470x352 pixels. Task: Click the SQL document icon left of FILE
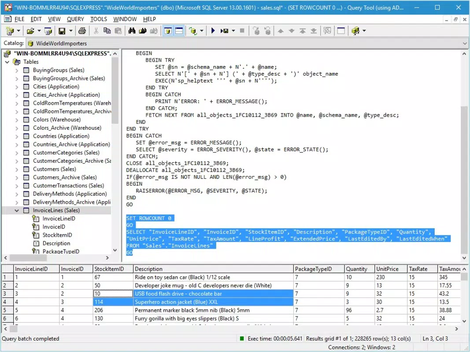8,19
